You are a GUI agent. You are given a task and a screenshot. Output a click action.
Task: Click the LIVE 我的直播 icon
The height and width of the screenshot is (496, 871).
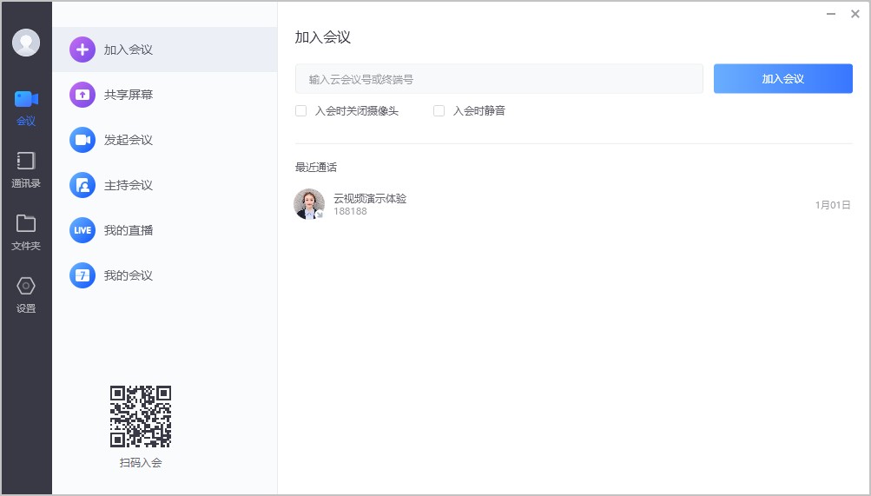82,230
